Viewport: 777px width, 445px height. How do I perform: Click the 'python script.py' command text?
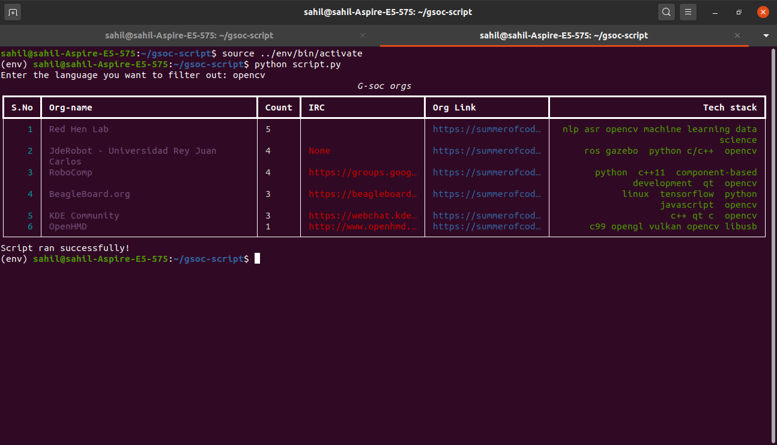[298, 64]
